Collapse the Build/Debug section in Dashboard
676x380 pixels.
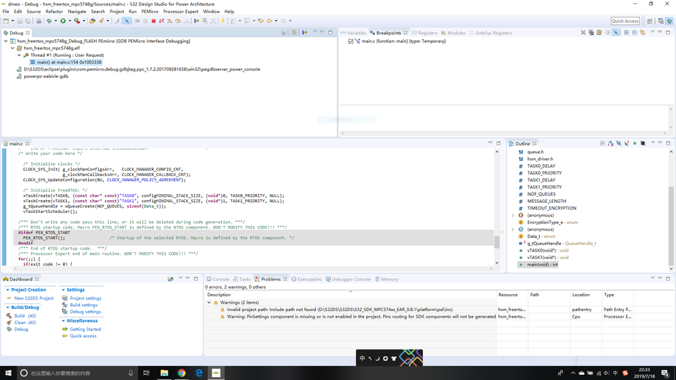tap(7, 308)
